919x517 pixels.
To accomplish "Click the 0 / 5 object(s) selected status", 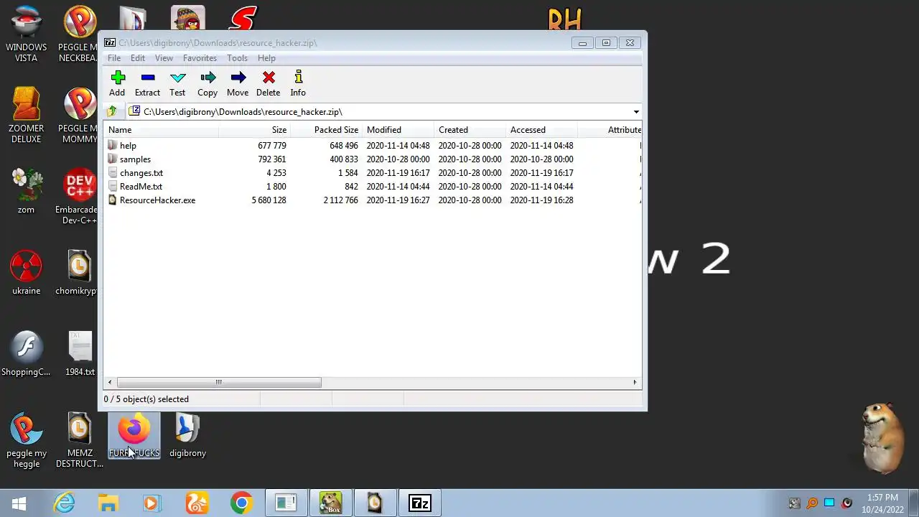I will (146, 399).
